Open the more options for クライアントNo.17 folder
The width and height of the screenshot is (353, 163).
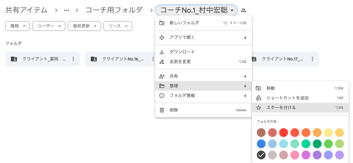coord(312,59)
